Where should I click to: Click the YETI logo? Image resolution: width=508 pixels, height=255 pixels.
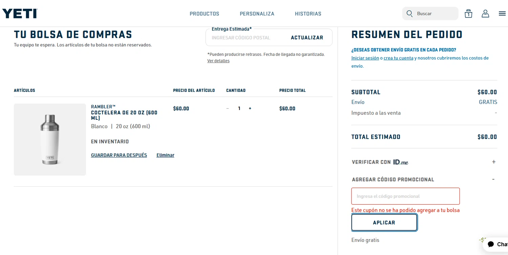click(x=20, y=14)
